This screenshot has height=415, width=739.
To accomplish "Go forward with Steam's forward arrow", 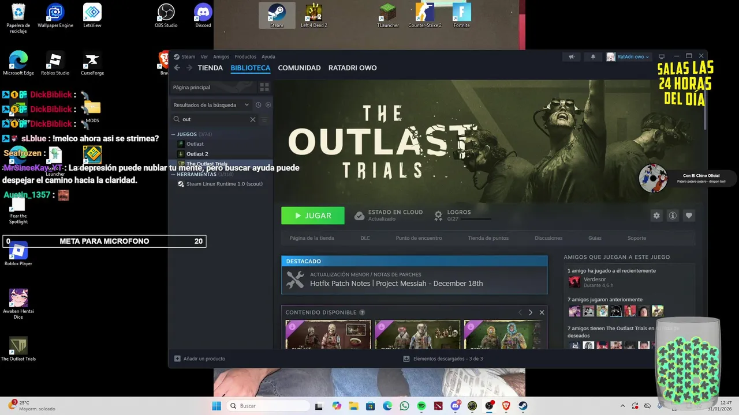I will tap(189, 68).
